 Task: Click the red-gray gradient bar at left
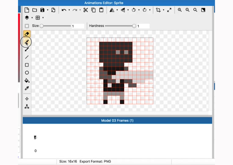point(19,48)
